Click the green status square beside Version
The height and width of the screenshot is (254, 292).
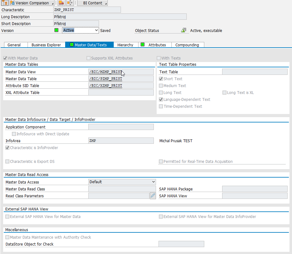[56, 30]
